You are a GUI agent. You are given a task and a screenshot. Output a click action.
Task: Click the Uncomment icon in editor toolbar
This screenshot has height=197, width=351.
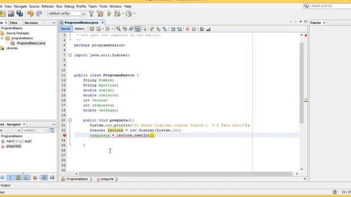click(208, 29)
